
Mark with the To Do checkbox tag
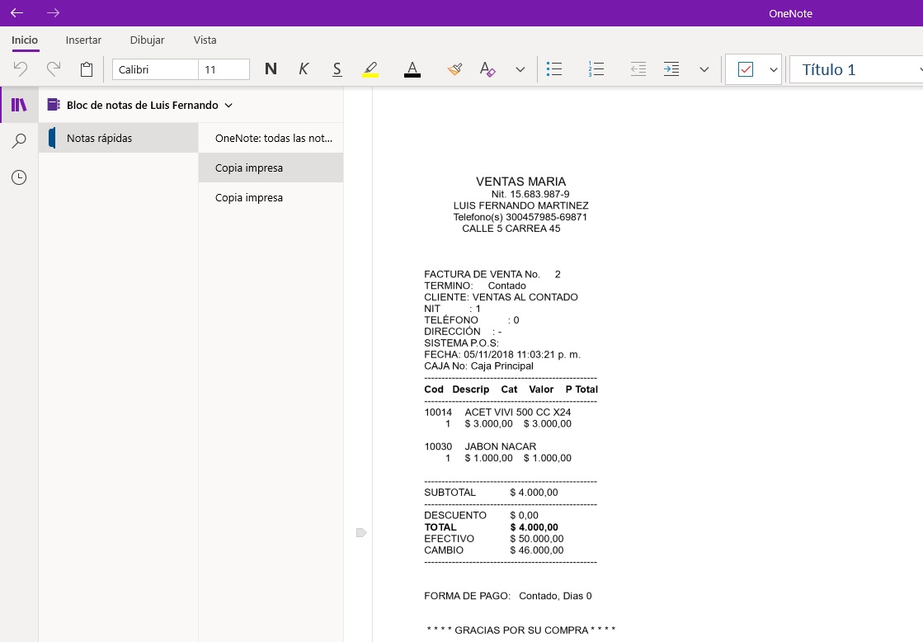pos(746,69)
